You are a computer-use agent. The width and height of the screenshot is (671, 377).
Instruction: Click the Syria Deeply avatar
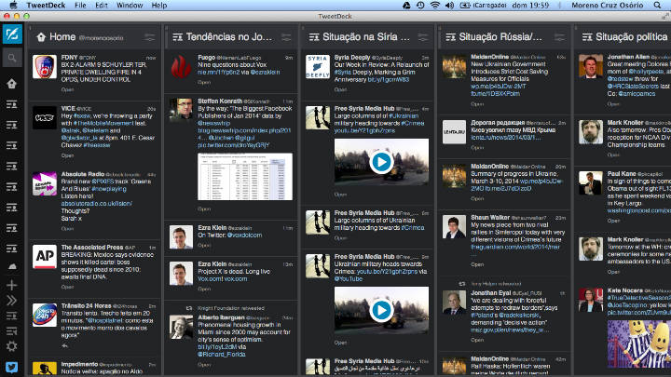tap(318, 66)
